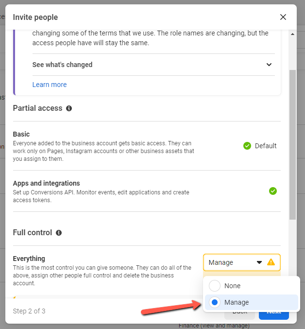Click the Apps and integrations green checkmark
This screenshot has width=305, height=329.
273,191
